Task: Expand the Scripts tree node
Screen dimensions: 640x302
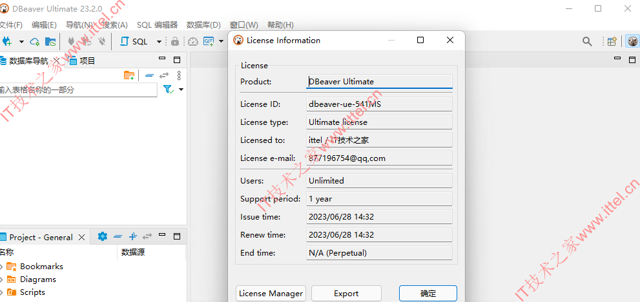Action: coord(1,292)
